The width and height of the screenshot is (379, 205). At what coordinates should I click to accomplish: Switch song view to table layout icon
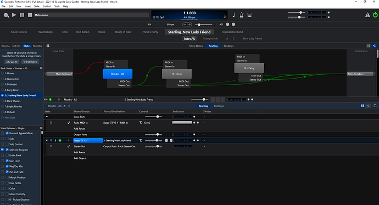(369, 46)
